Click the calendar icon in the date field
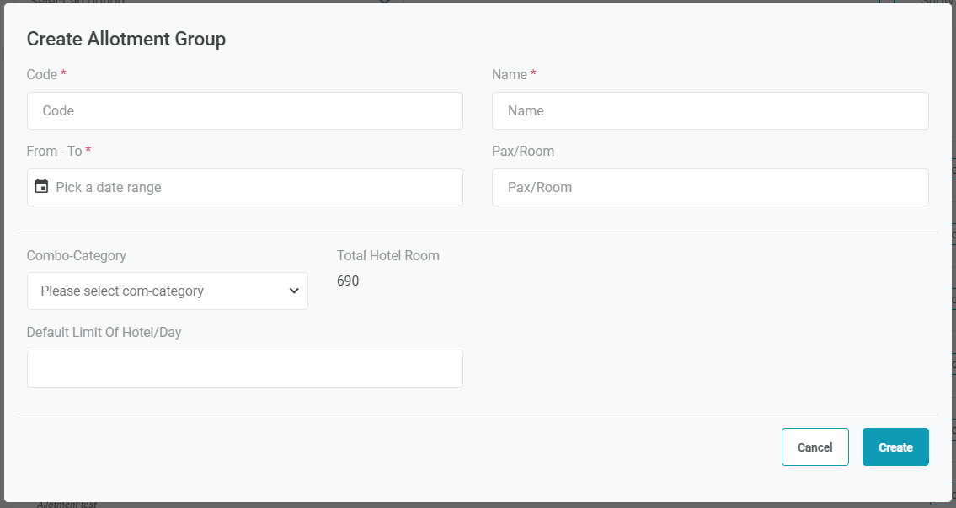This screenshot has width=956, height=508. (x=41, y=186)
